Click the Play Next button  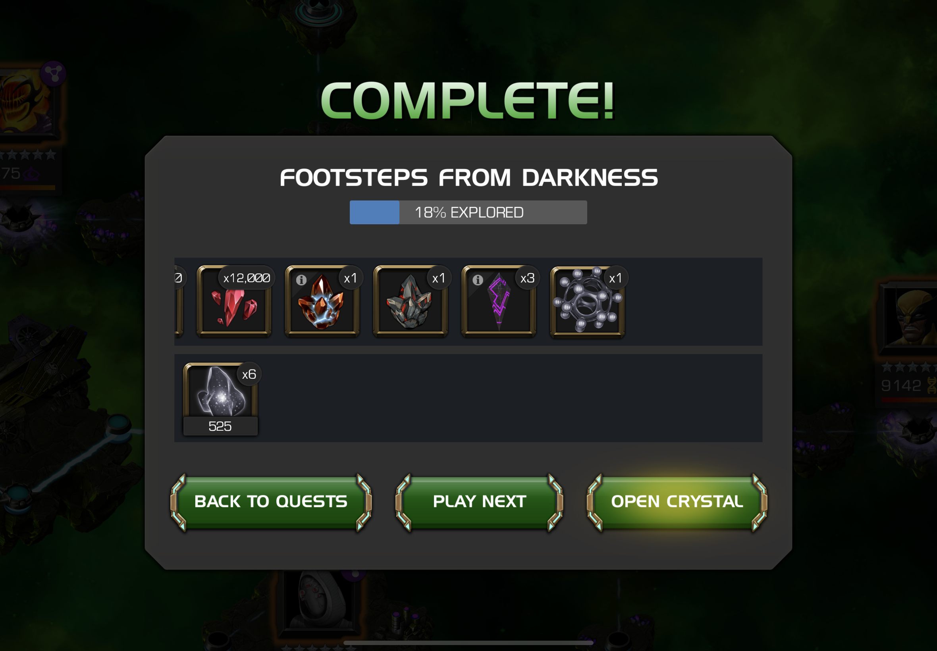pyautogui.click(x=479, y=501)
